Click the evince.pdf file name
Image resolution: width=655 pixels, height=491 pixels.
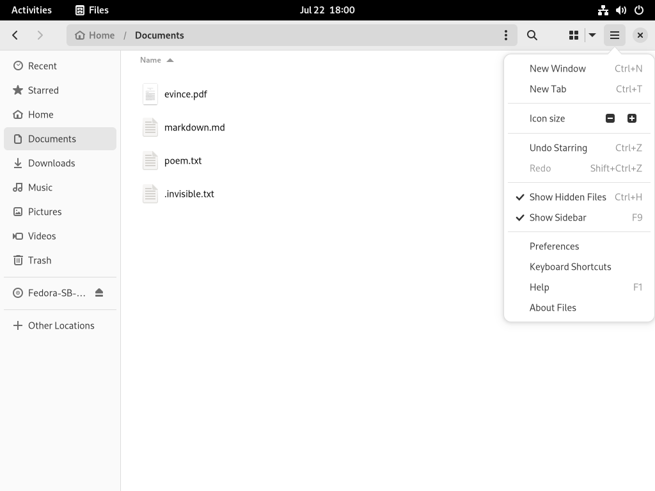185,95
